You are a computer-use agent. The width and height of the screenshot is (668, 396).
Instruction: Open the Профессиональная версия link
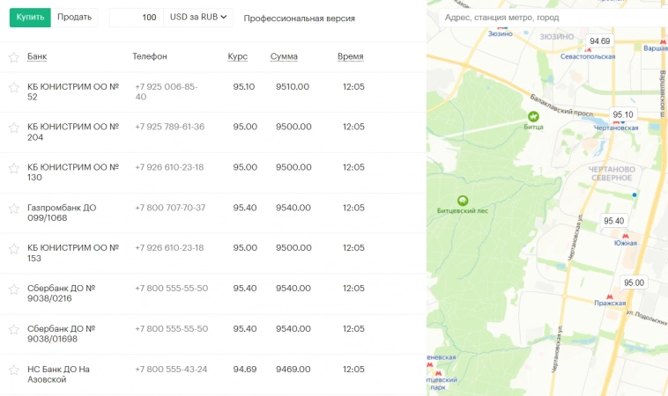[300, 18]
